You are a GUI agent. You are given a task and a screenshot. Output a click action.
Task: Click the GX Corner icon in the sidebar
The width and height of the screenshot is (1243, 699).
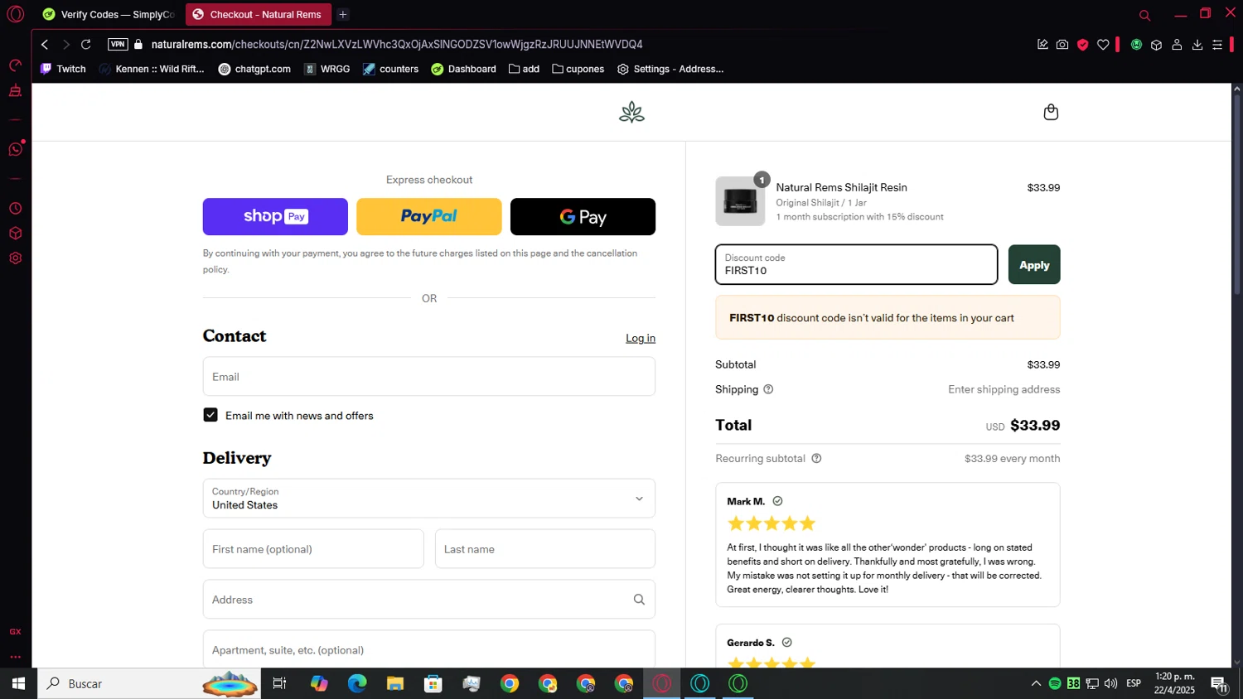click(x=15, y=632)
